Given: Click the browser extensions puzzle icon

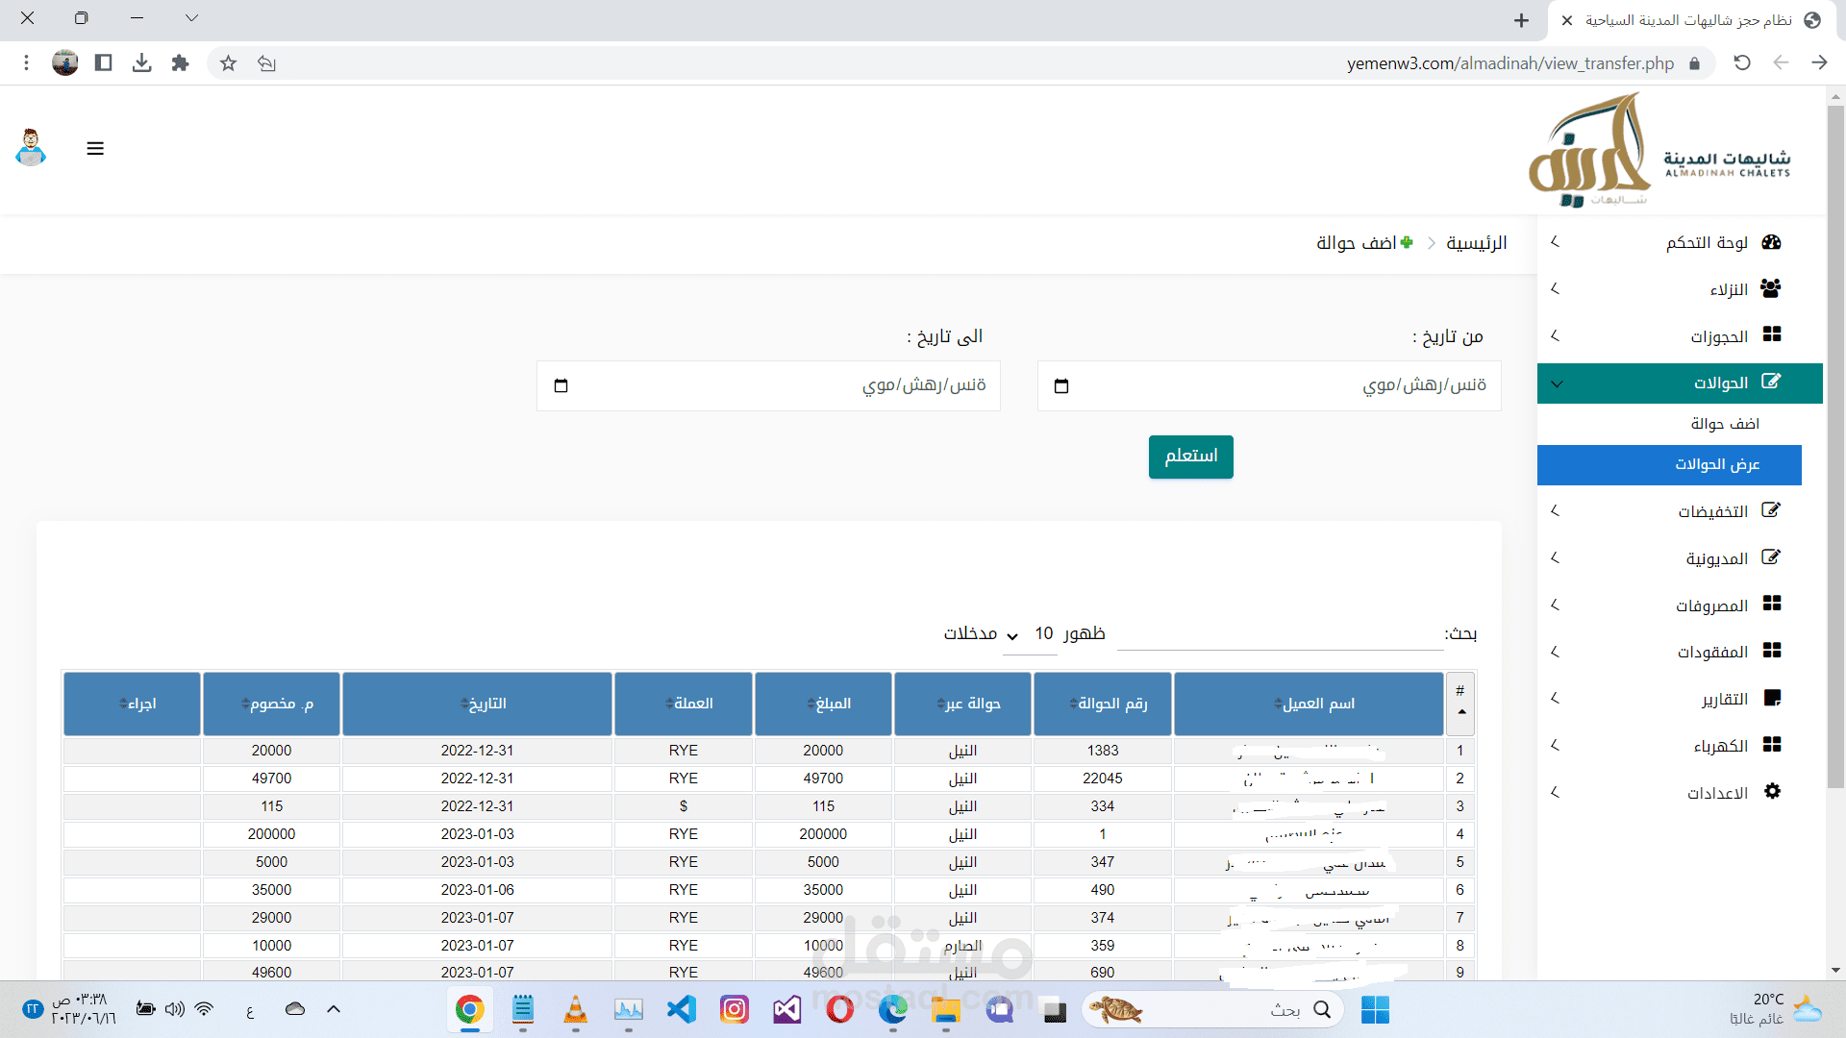Looking at the screenshot, I should pos(180,63).
